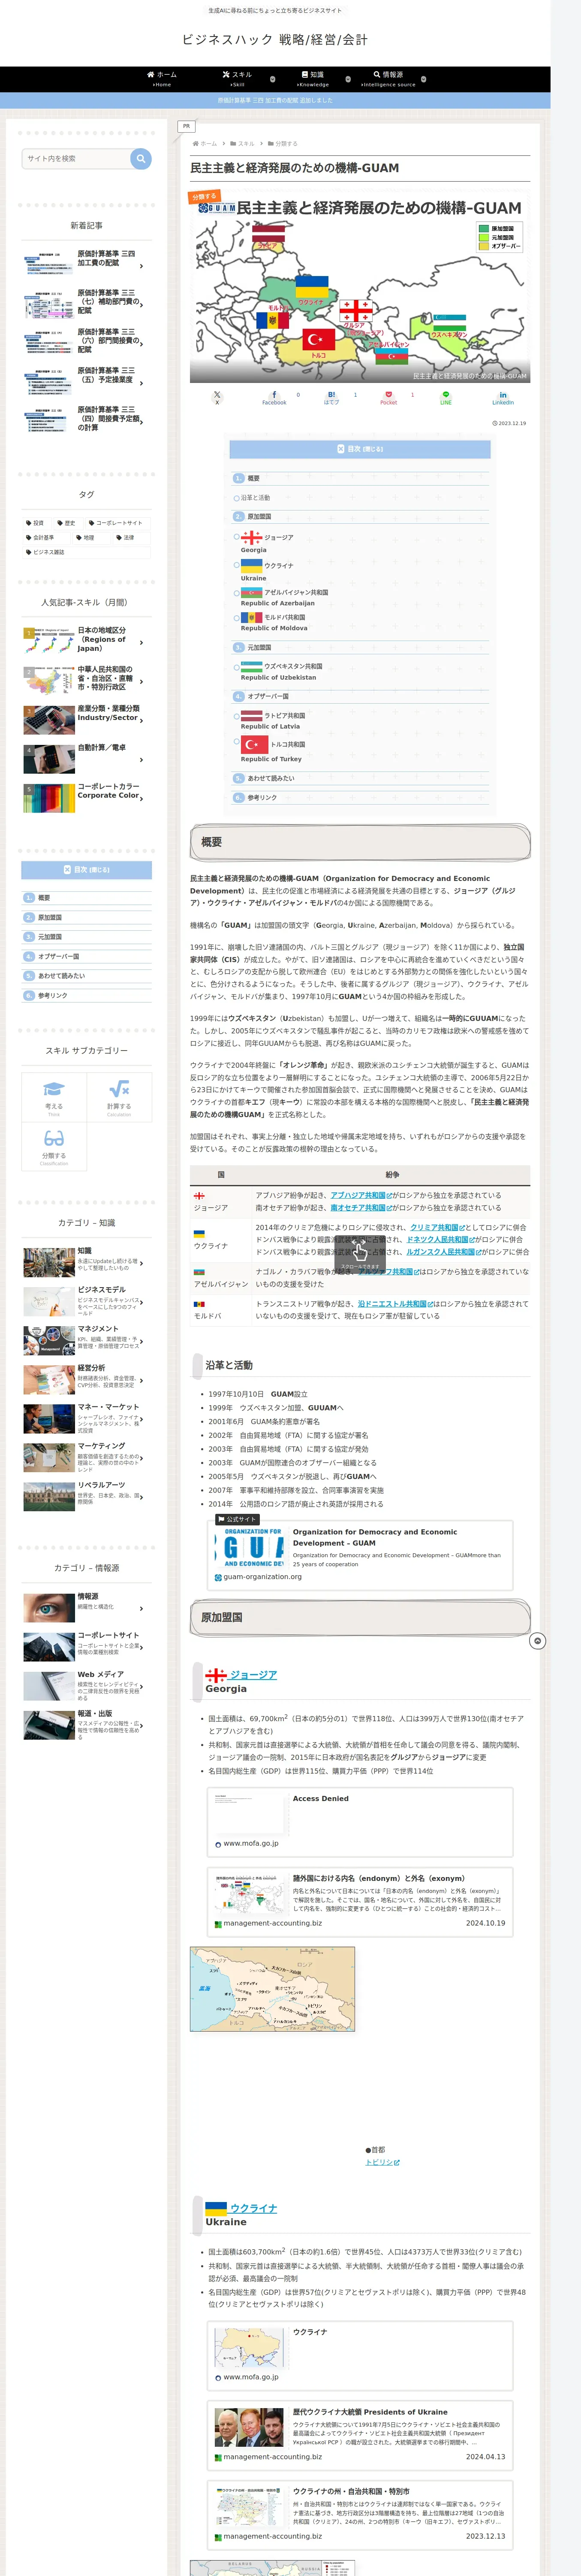
Task: Click 分類する breadcrumb link
Action: click(286, 143)
